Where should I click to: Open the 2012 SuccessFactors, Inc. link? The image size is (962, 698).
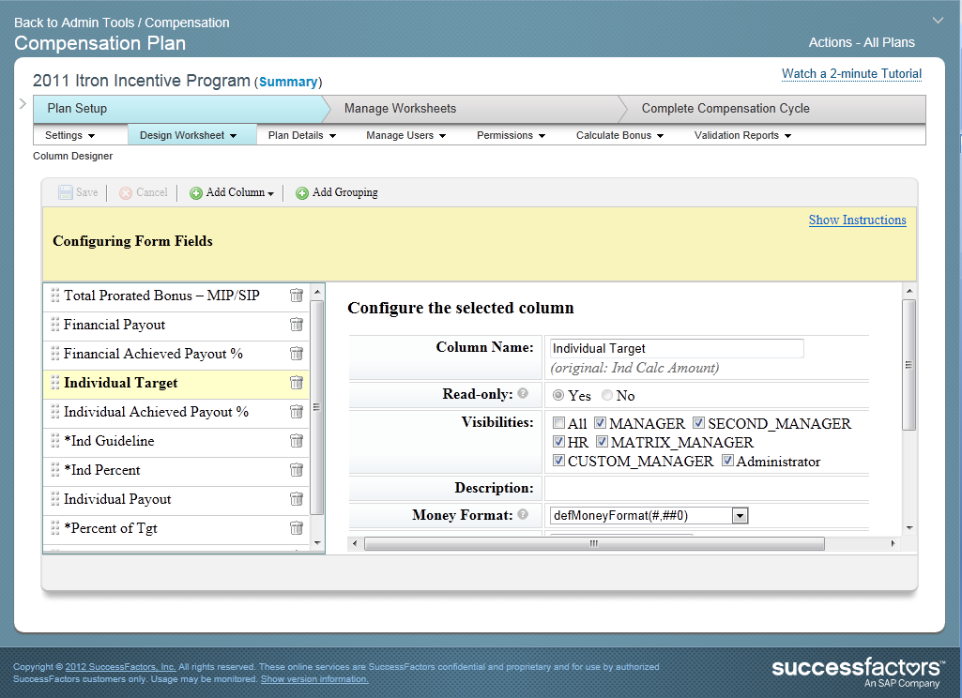(x=120, y=667)
